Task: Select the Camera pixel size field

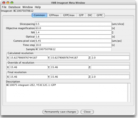Action: [73, 41]
